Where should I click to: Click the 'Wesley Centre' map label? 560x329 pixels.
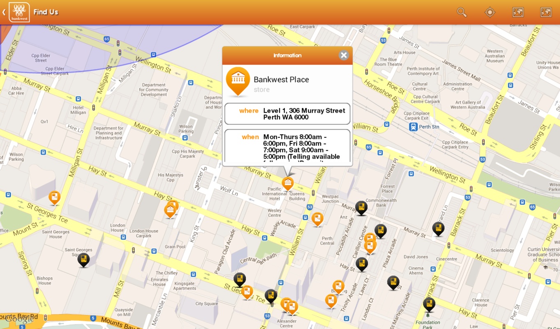point(275,213)
